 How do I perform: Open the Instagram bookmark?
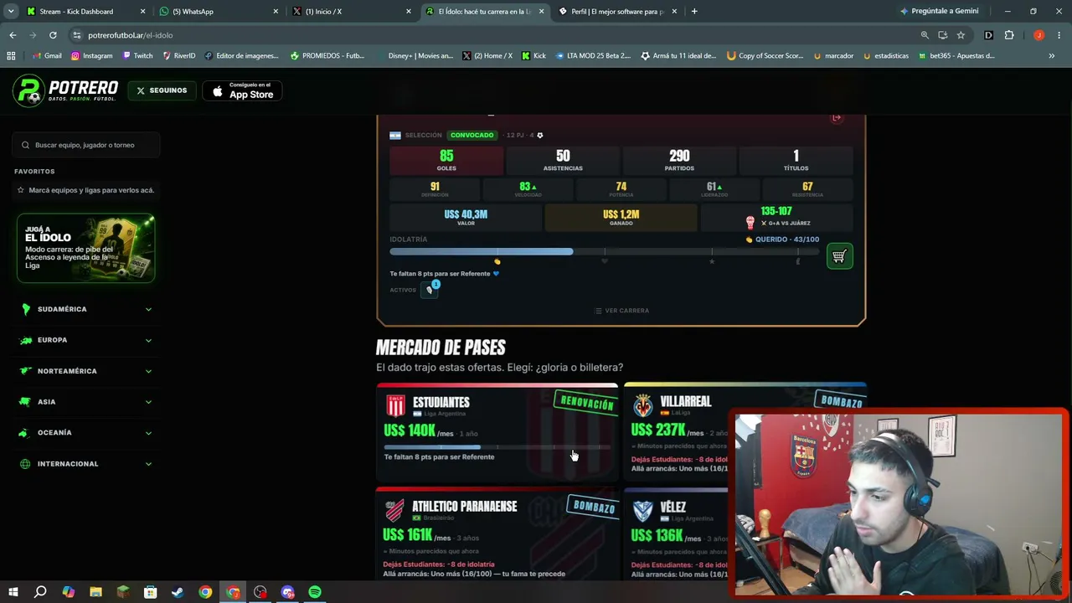tap(91, 56)
